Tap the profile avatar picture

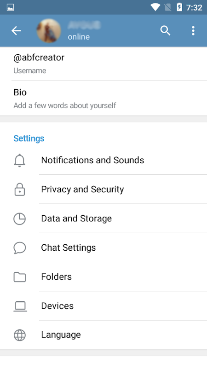49,31
